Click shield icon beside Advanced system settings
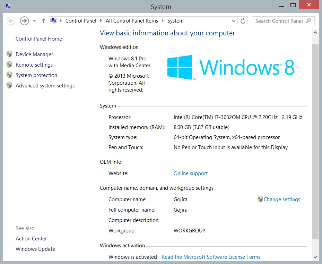 point(9,85)
